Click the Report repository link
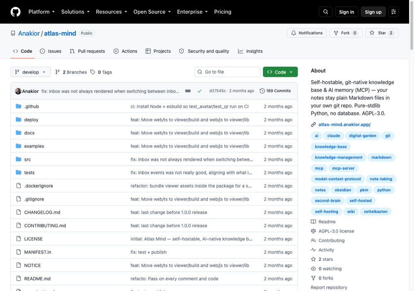414x291 pixels. (329, 287)
